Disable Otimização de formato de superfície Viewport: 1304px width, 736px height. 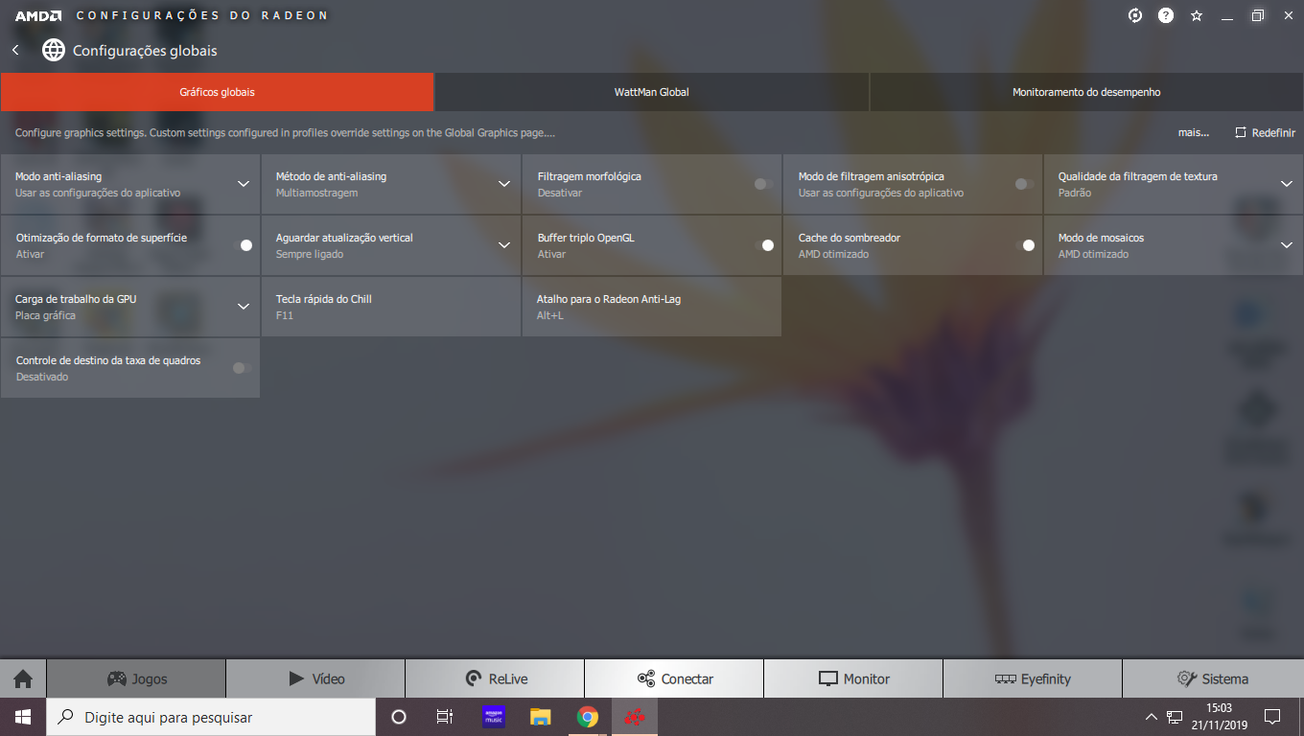pyautogui.click(x=243, y=245)
